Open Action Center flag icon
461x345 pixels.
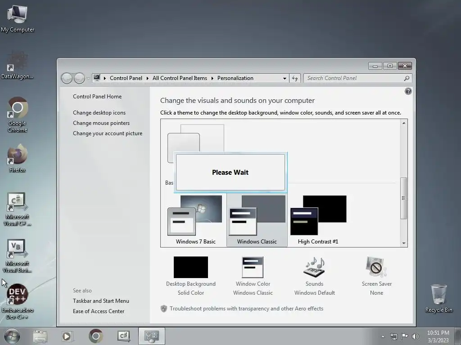[x=405, y=336]
